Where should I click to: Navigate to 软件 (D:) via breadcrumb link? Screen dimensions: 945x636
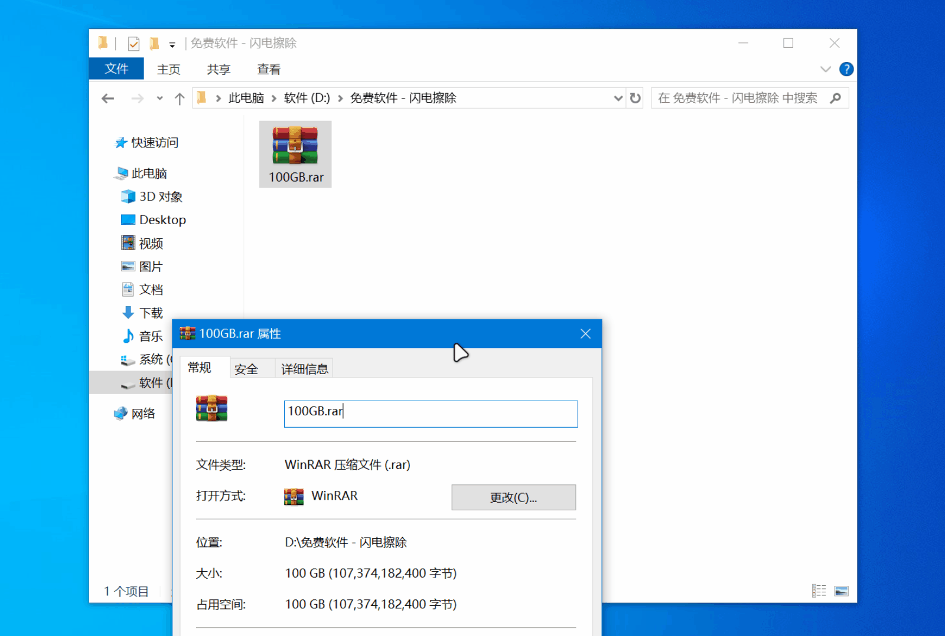click(307, 98)
